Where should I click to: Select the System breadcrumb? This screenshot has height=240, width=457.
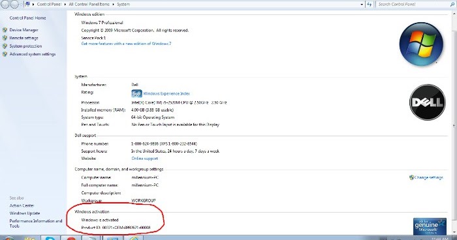pyautogui.click(x=123, y=5)
